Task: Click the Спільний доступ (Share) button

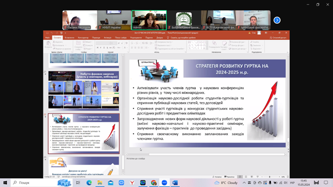Action: point(278,38)
